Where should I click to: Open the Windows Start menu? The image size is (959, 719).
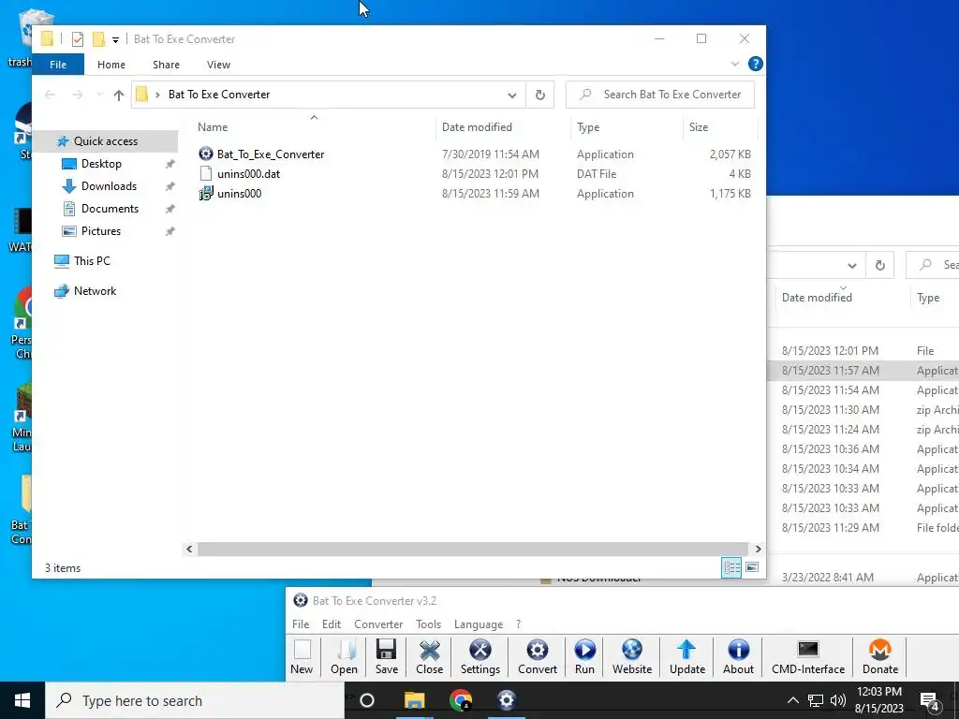22,700
